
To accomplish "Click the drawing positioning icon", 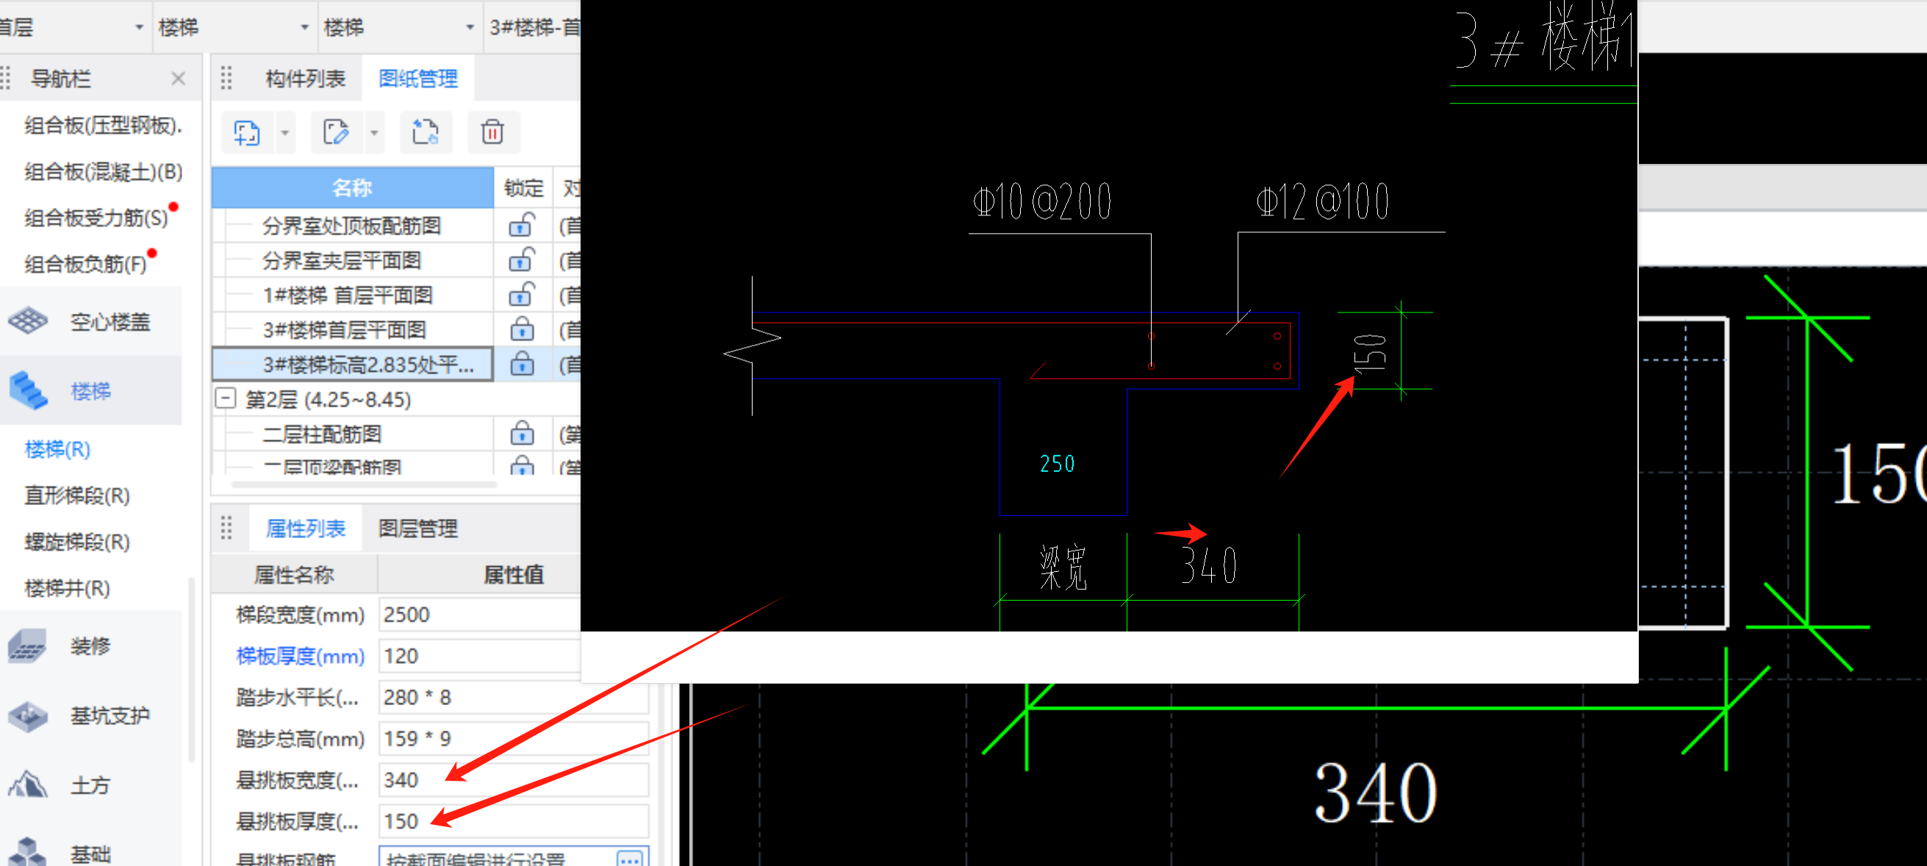I will pos(425,132).
